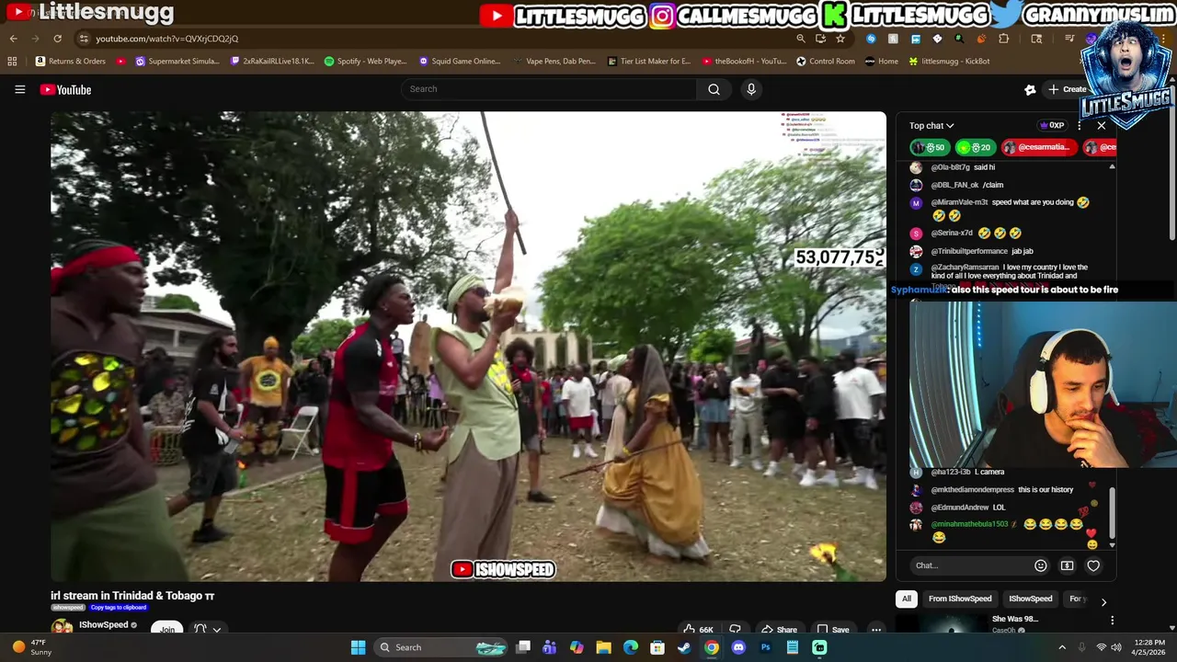The height and width of the screenshot is (662, 1177).
Task: Open the Returns & Orders bookmark
Action: 71,62
